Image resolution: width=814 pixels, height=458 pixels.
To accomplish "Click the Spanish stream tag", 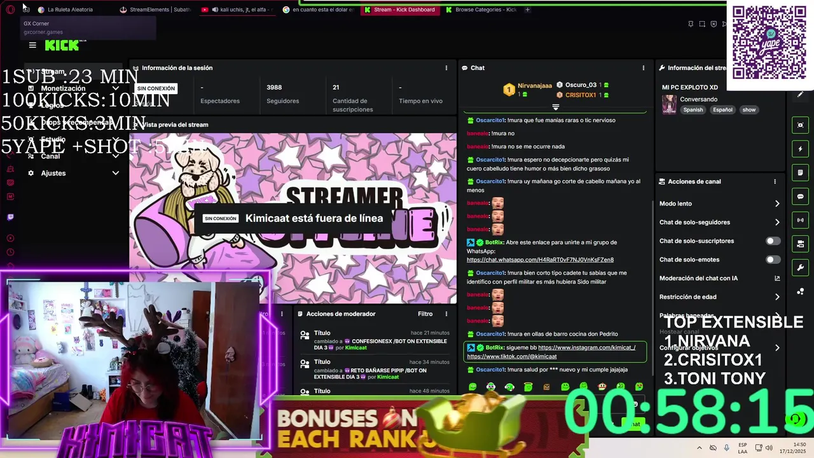I will tap(693, 110).
